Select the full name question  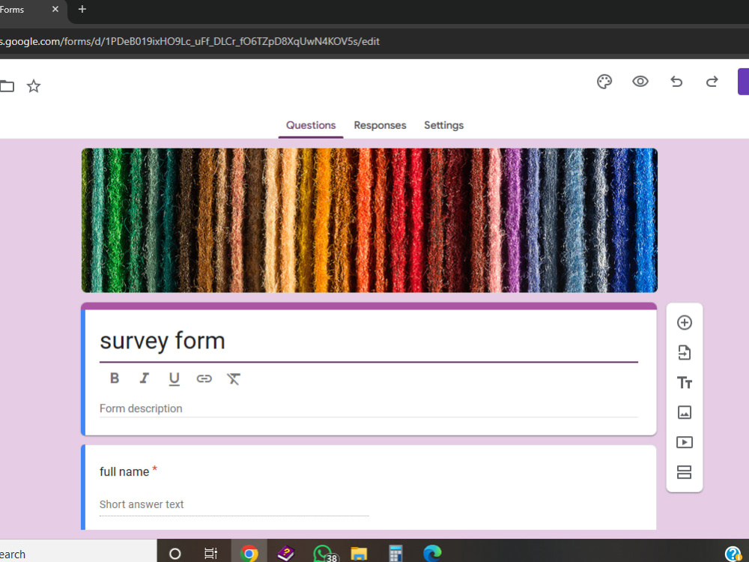click(369, 488)
